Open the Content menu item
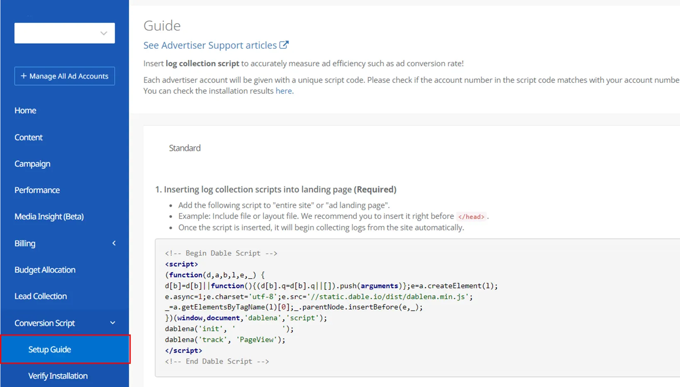 coord(29,137)
